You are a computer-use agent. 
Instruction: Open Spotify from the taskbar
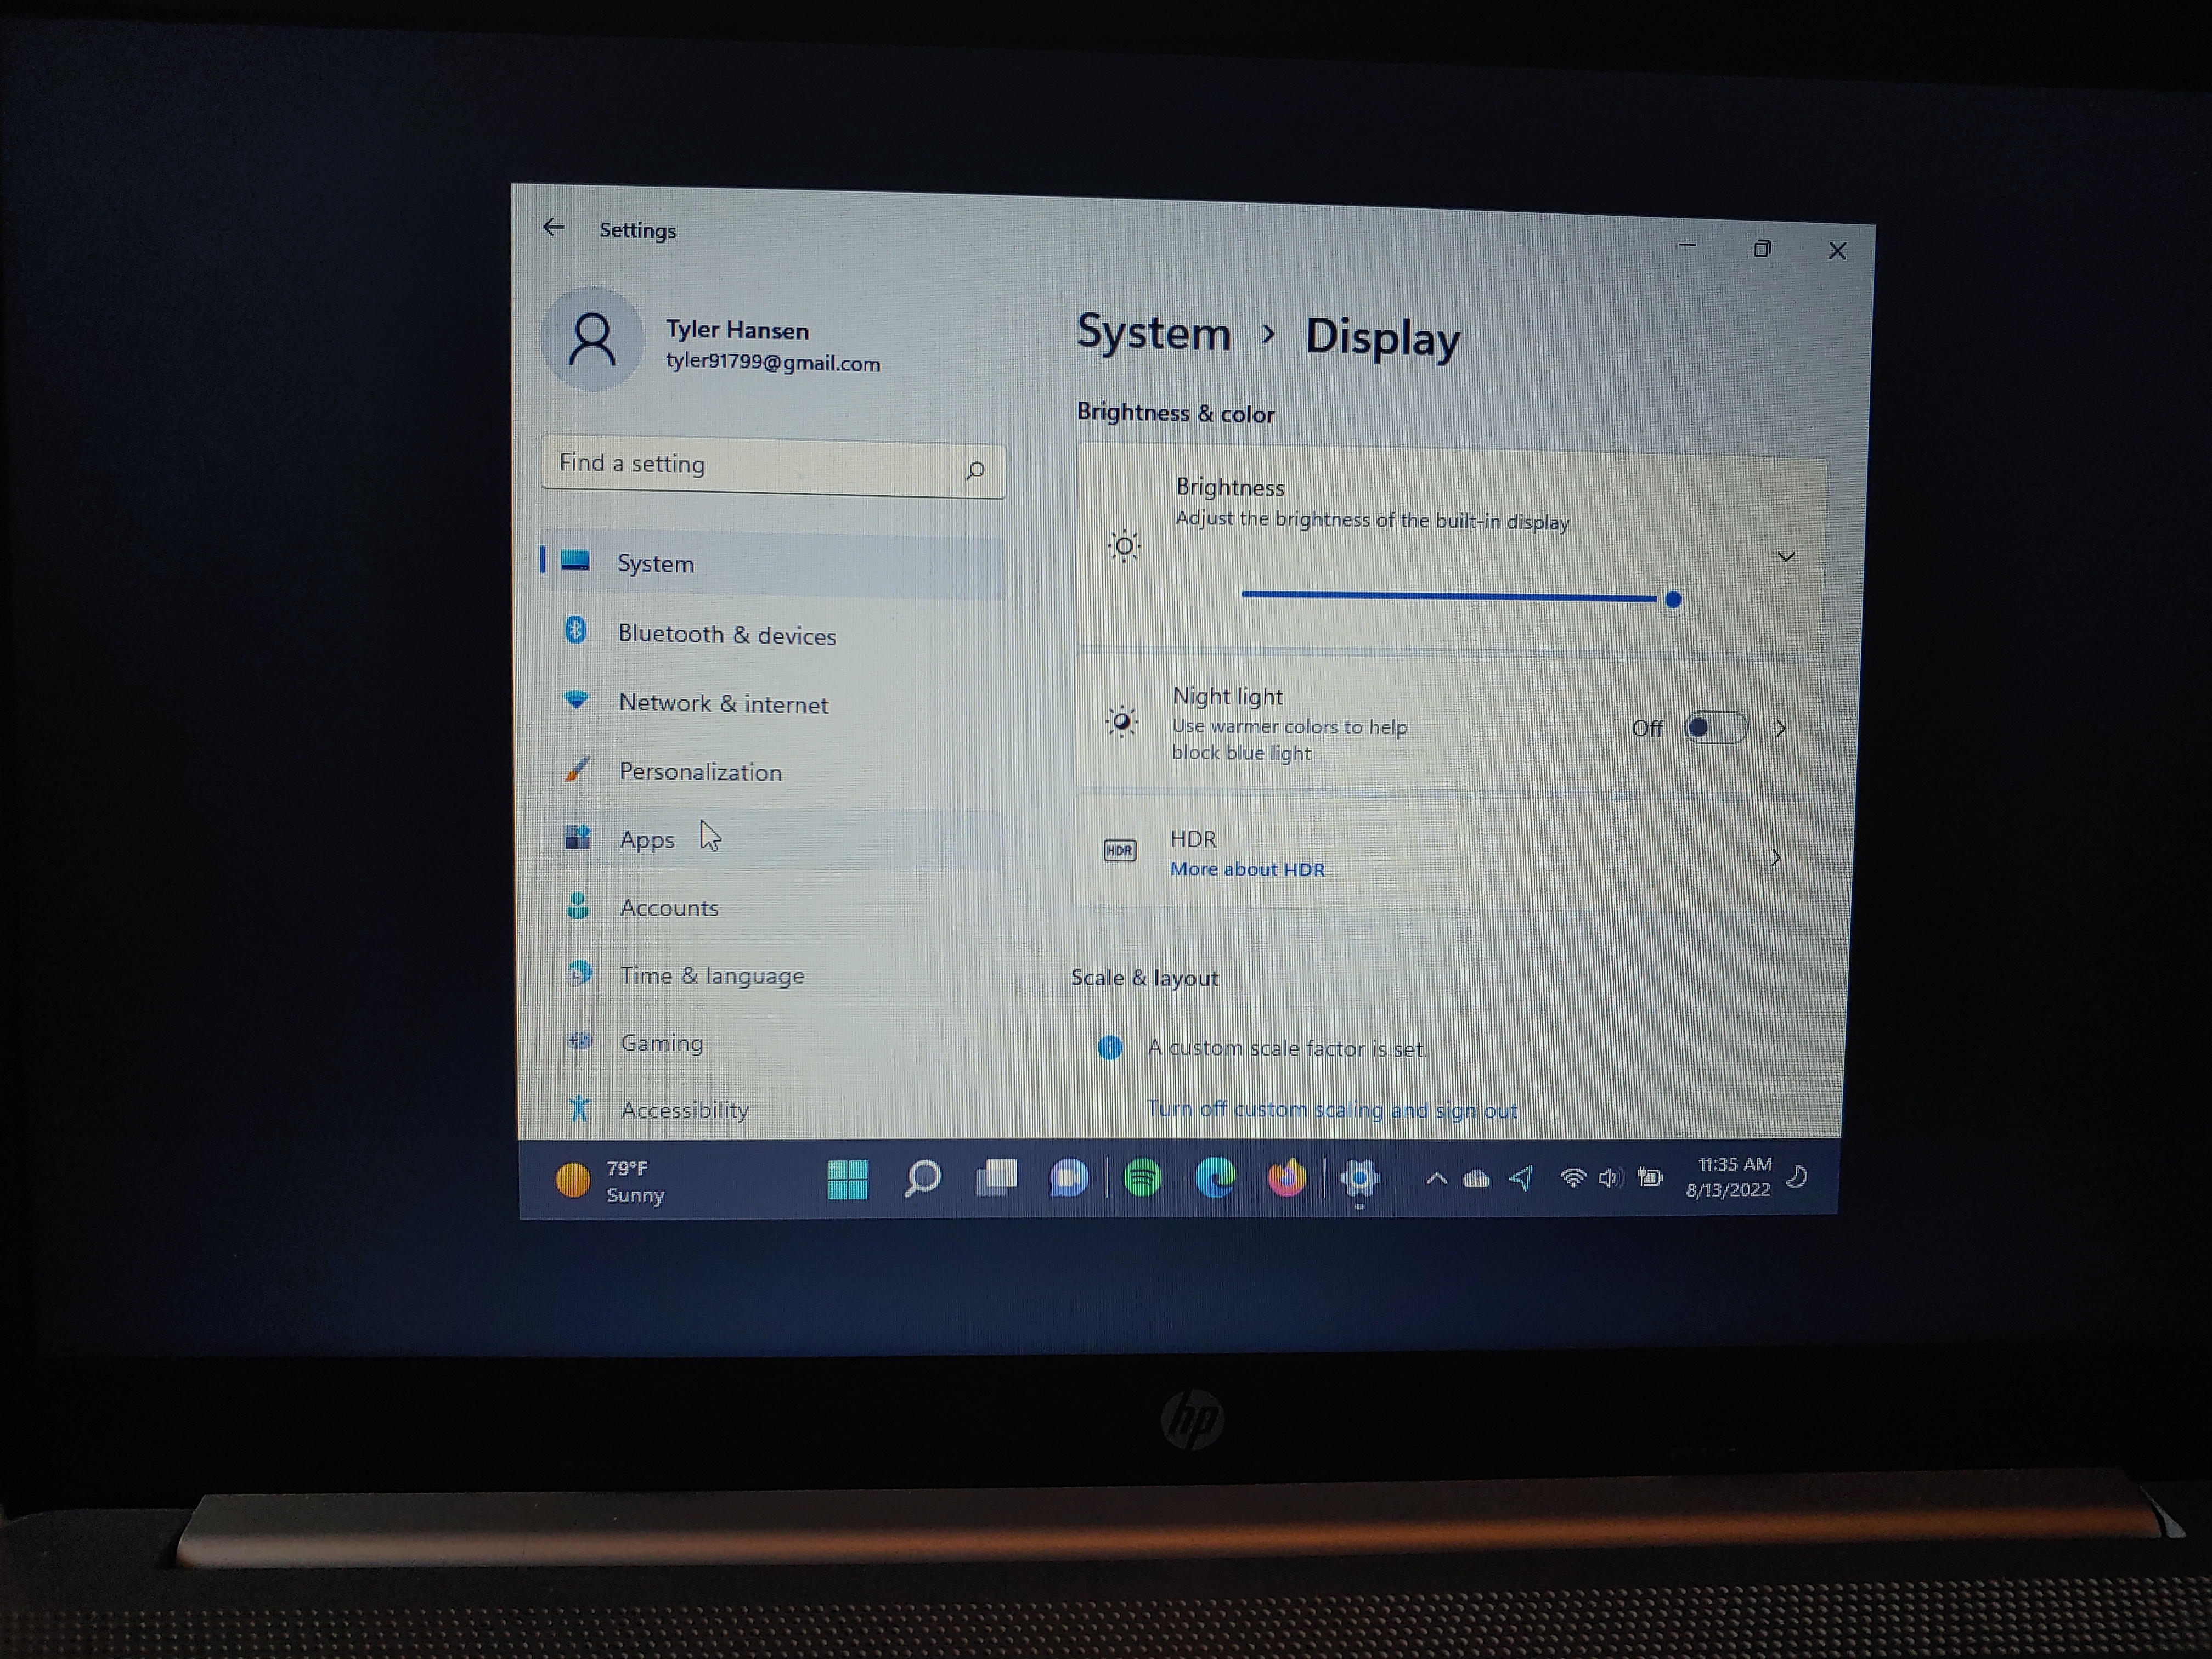click(1142, 1178)
